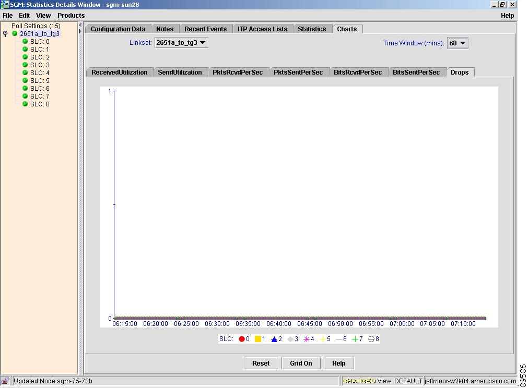
Task: Select the Drops chart tab
Action: [460, 72]
